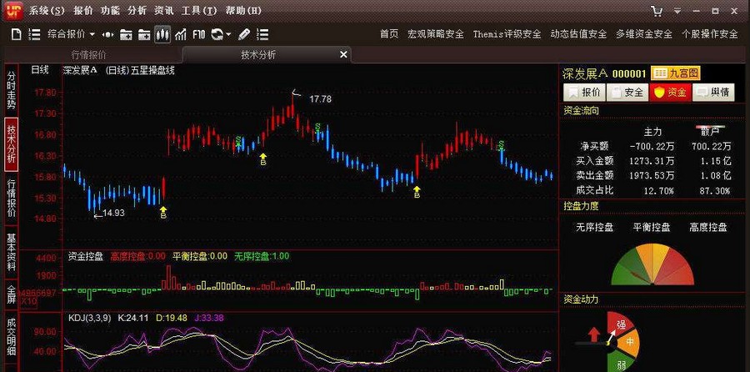
Task: Click the 净买额 主力 value -700.22万
Action: (653, 146)
